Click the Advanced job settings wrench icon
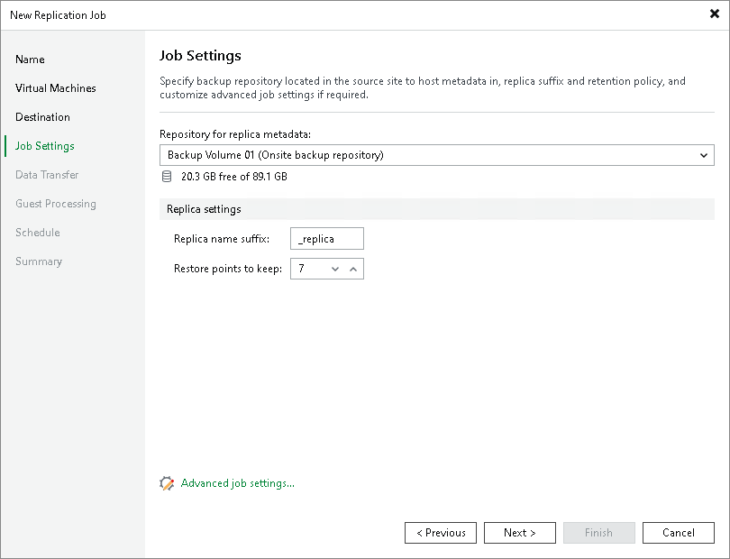 pyautogui.click(x=167, y=483)
